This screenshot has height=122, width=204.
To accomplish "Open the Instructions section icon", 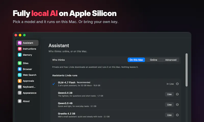I will coord(20,49).
